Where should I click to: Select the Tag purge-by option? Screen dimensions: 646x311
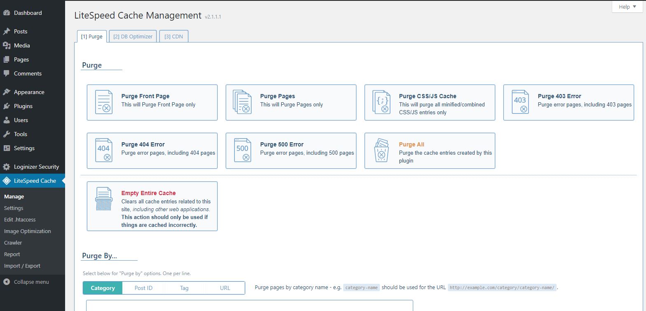coord(184,288)
